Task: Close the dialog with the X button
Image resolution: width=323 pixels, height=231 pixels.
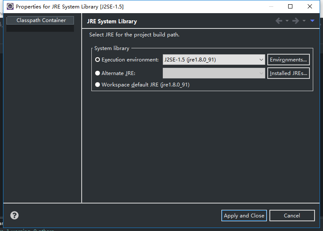Action: point(310,7)
